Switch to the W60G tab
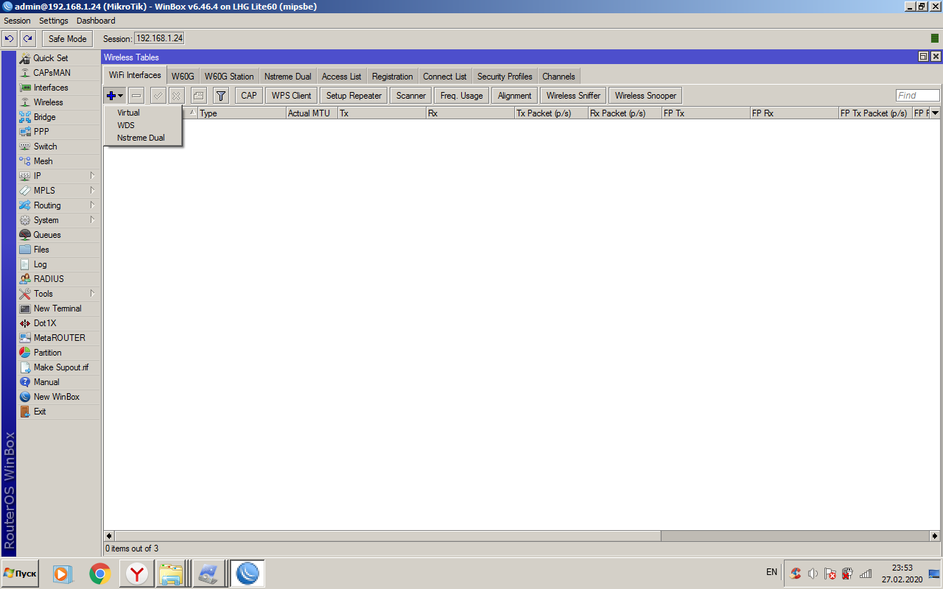The image size is (943, 589). coord(183,76)
